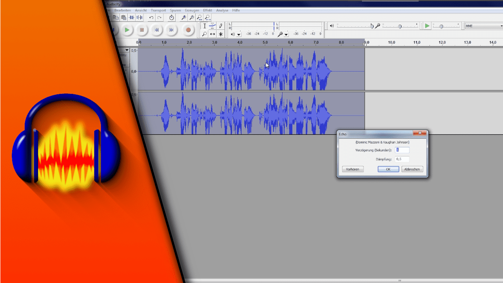This screenshot has height=283, width=503.
Task: Enable the Multi-Tool mode
Action: point(220,34)
